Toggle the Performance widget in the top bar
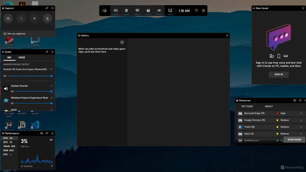Viewport: 306px width, 172px height. 148,11
